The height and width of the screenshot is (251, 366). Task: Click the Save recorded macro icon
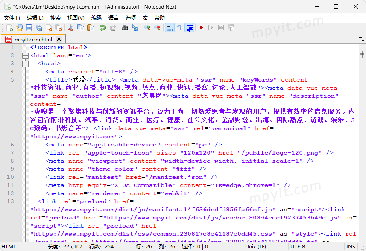tap(231, 28)
